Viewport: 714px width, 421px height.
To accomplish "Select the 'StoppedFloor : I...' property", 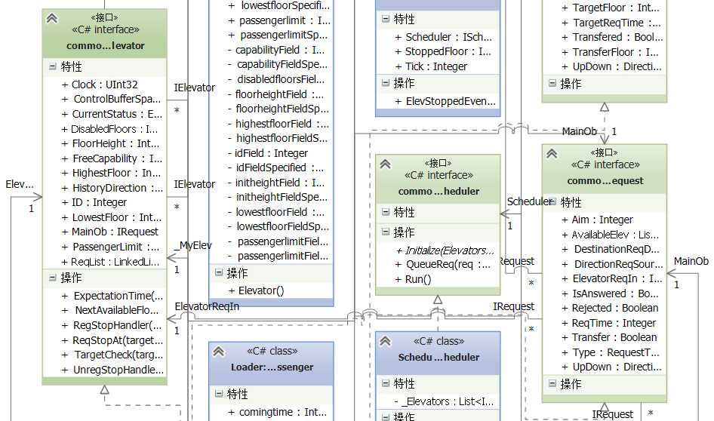I will coord(443,51).
